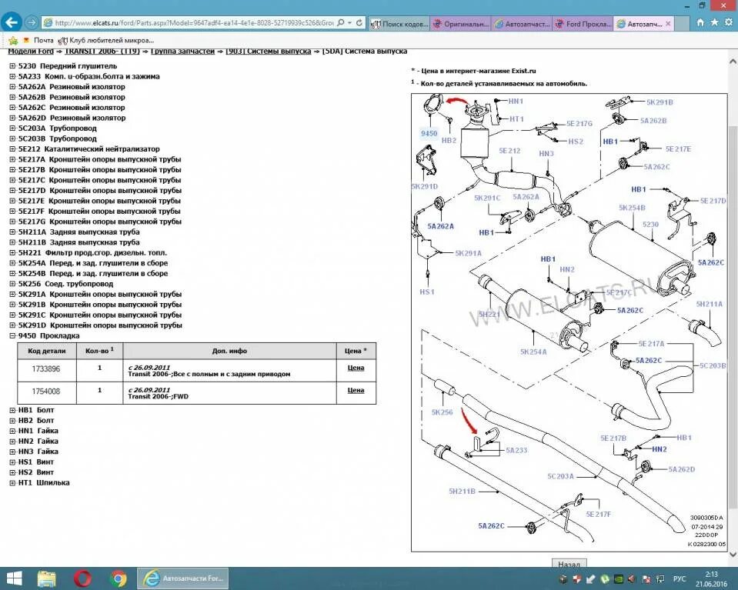Image resolution: width=738 pixels, height=590 pixels.
Task: Expand HB1 Болт
Action: click(x=13, y=410)
